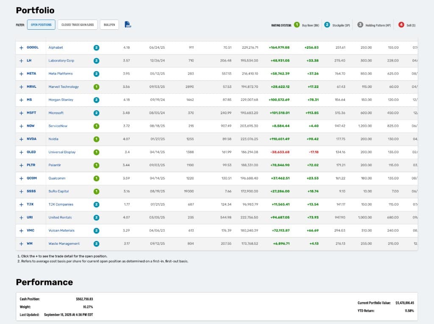Screen dimensions: 434x324
Task: Click the MSFT ticker symbol
Action: [x=31, y=113]
